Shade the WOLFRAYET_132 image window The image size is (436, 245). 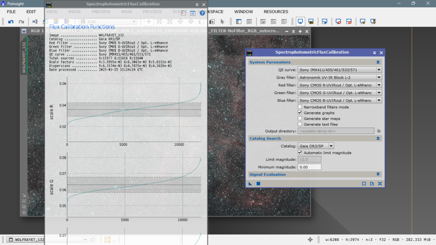point(293,31)
